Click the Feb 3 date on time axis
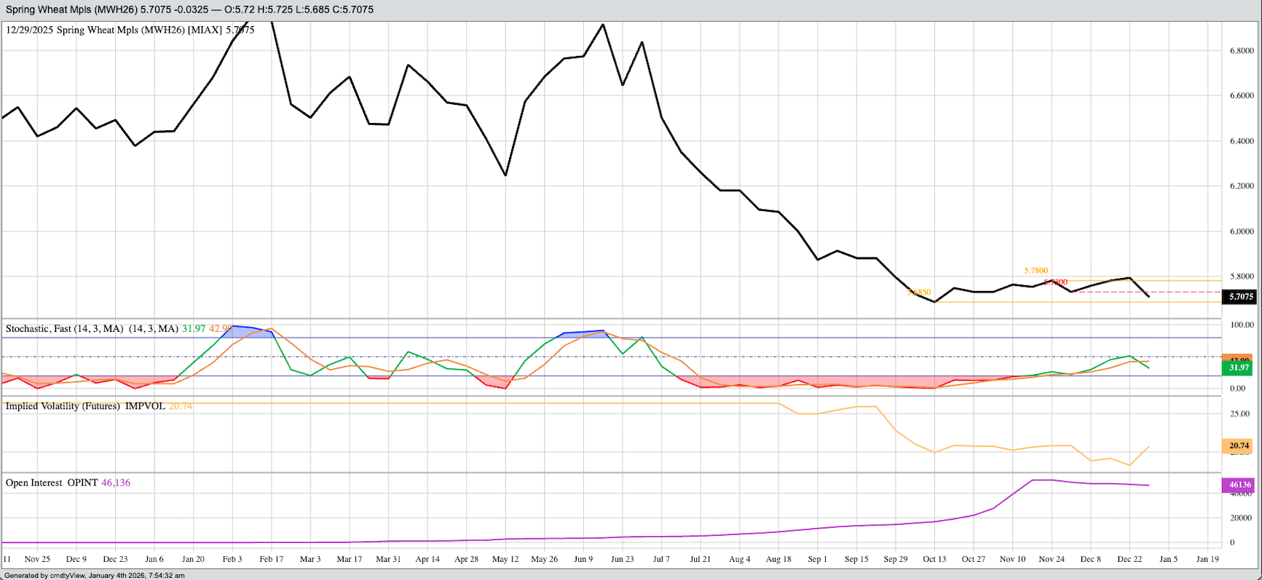1262x580 pixels. click(232, 559)
